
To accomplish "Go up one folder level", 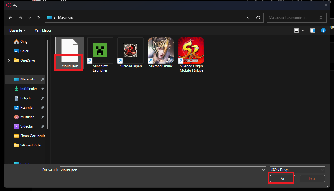I will [x=38, y=18].
